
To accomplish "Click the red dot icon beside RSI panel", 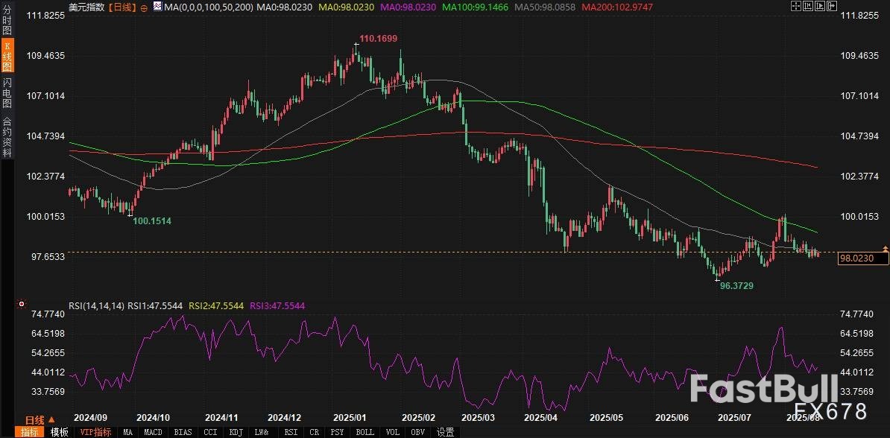I will point(21,305).
